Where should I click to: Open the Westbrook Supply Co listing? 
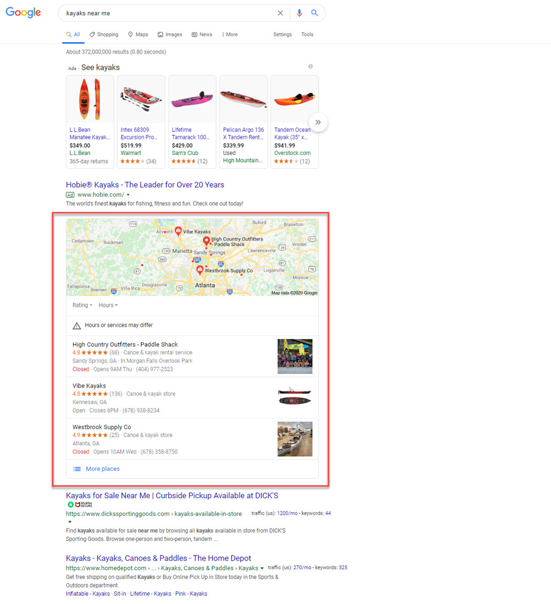point(102,427)
